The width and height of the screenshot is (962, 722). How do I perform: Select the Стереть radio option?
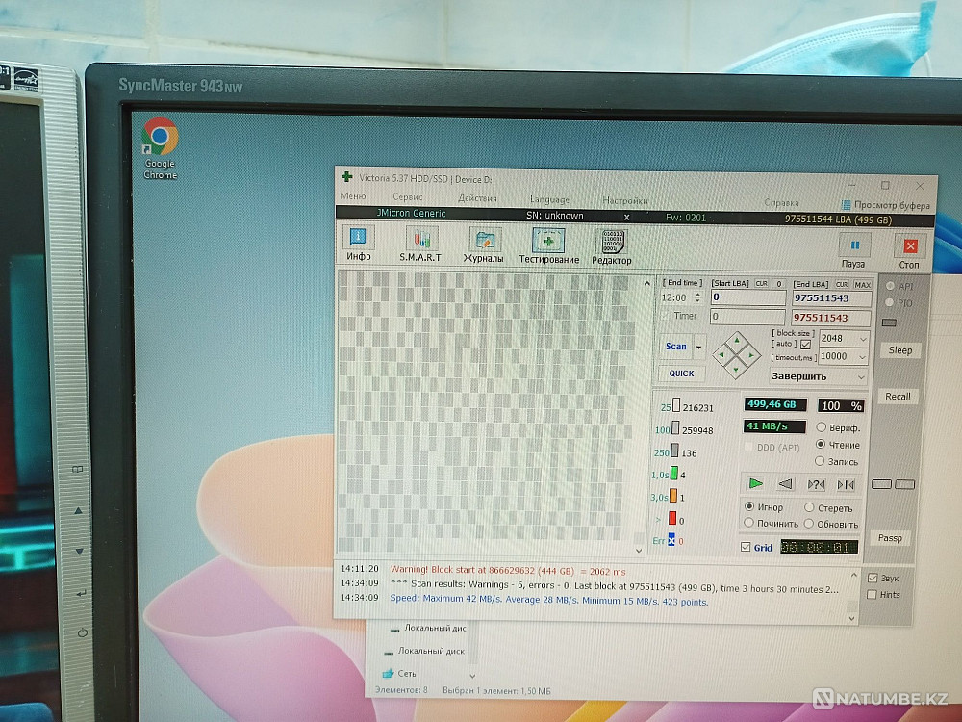point(809,507)
